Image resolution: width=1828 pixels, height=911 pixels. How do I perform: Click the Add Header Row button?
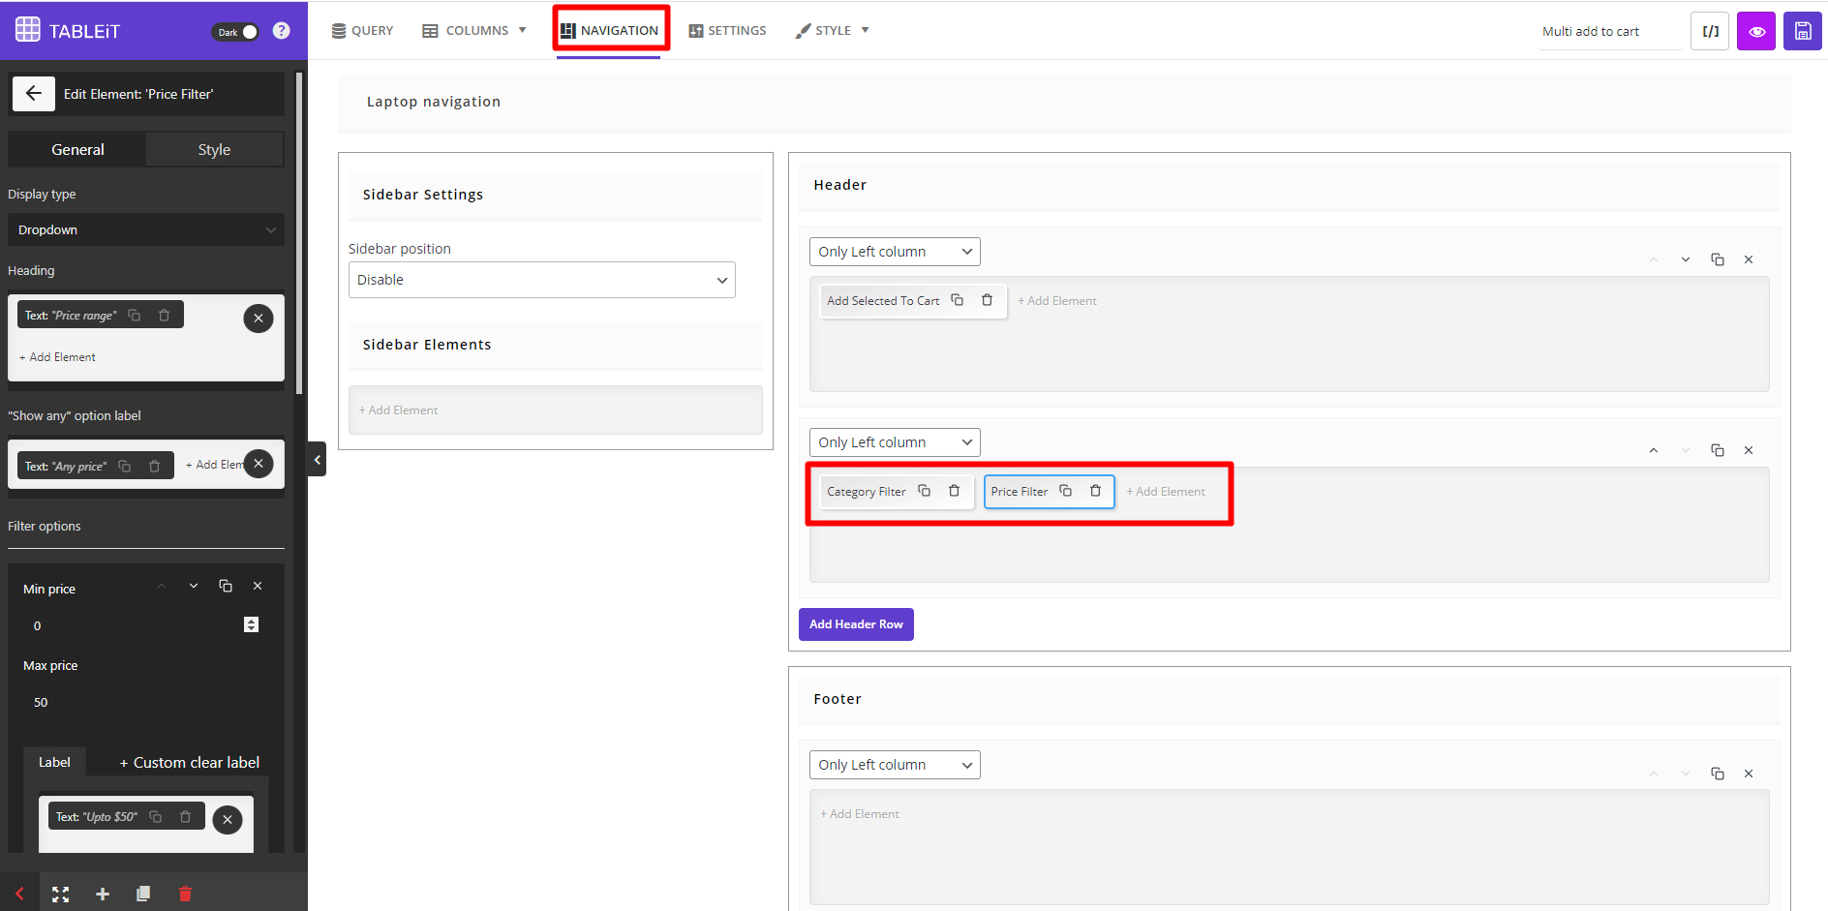coord(856,624)
